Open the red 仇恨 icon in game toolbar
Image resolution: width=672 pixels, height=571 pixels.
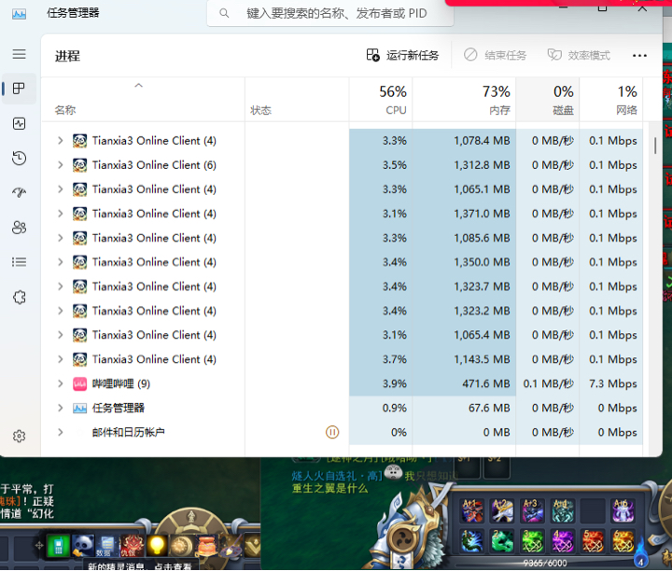(x=132, y=545)
